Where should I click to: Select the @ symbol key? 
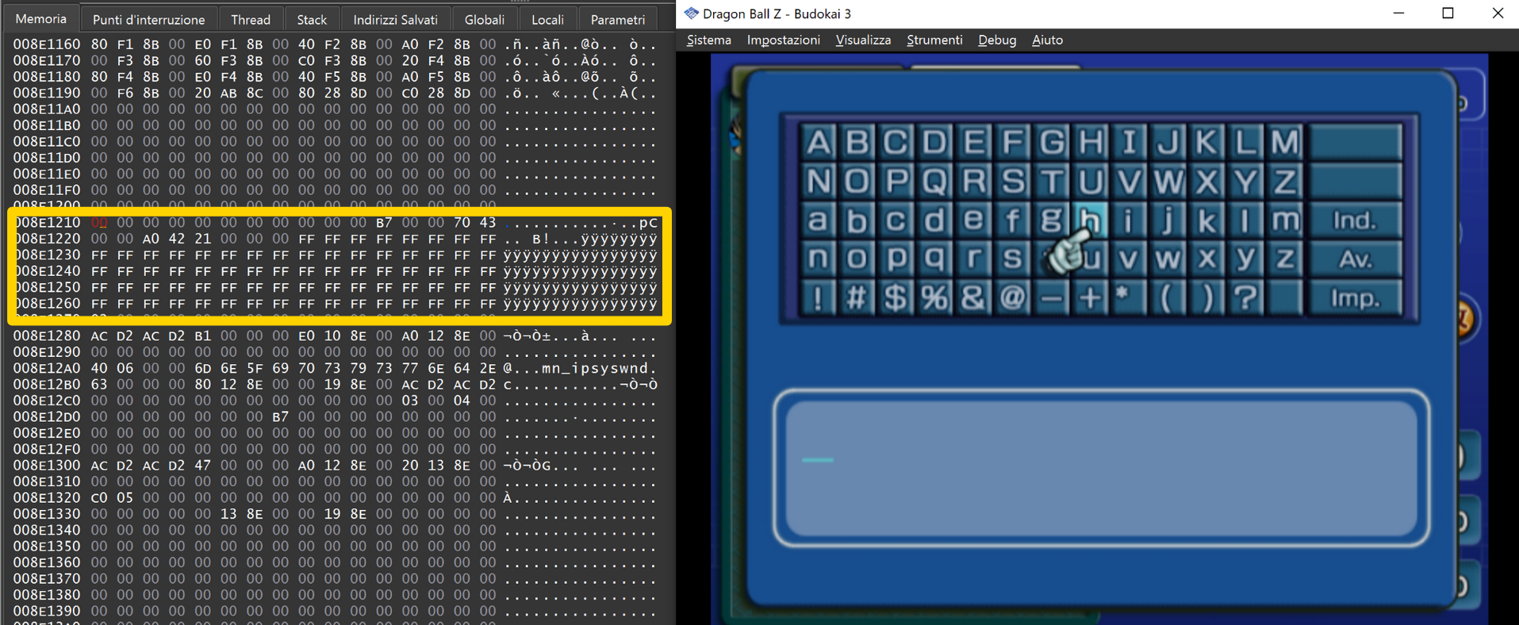click(x=1012, y=297)
